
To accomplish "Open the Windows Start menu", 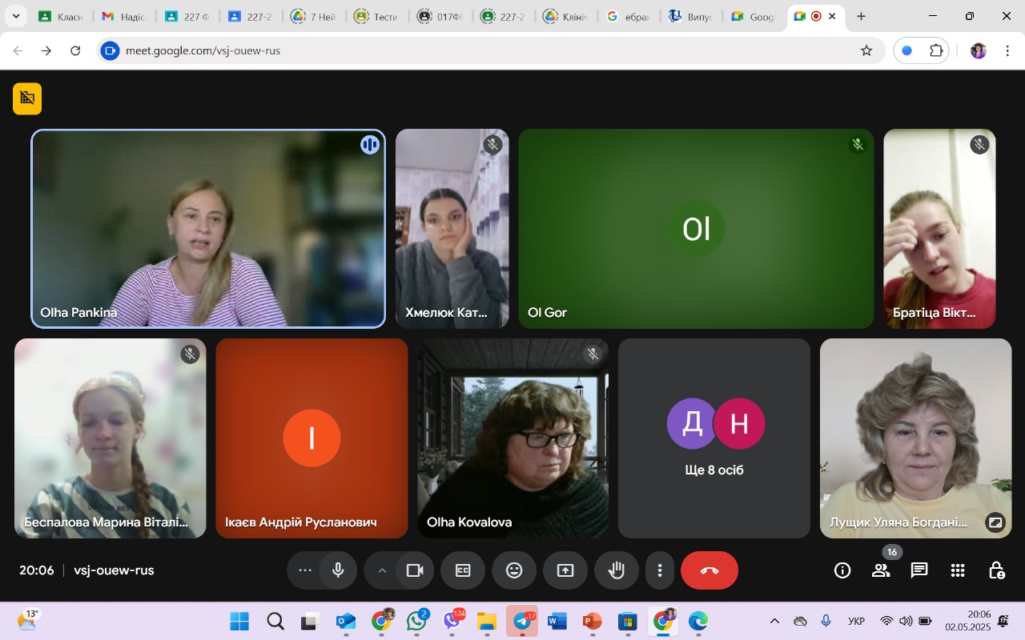I will pos(239,621).
